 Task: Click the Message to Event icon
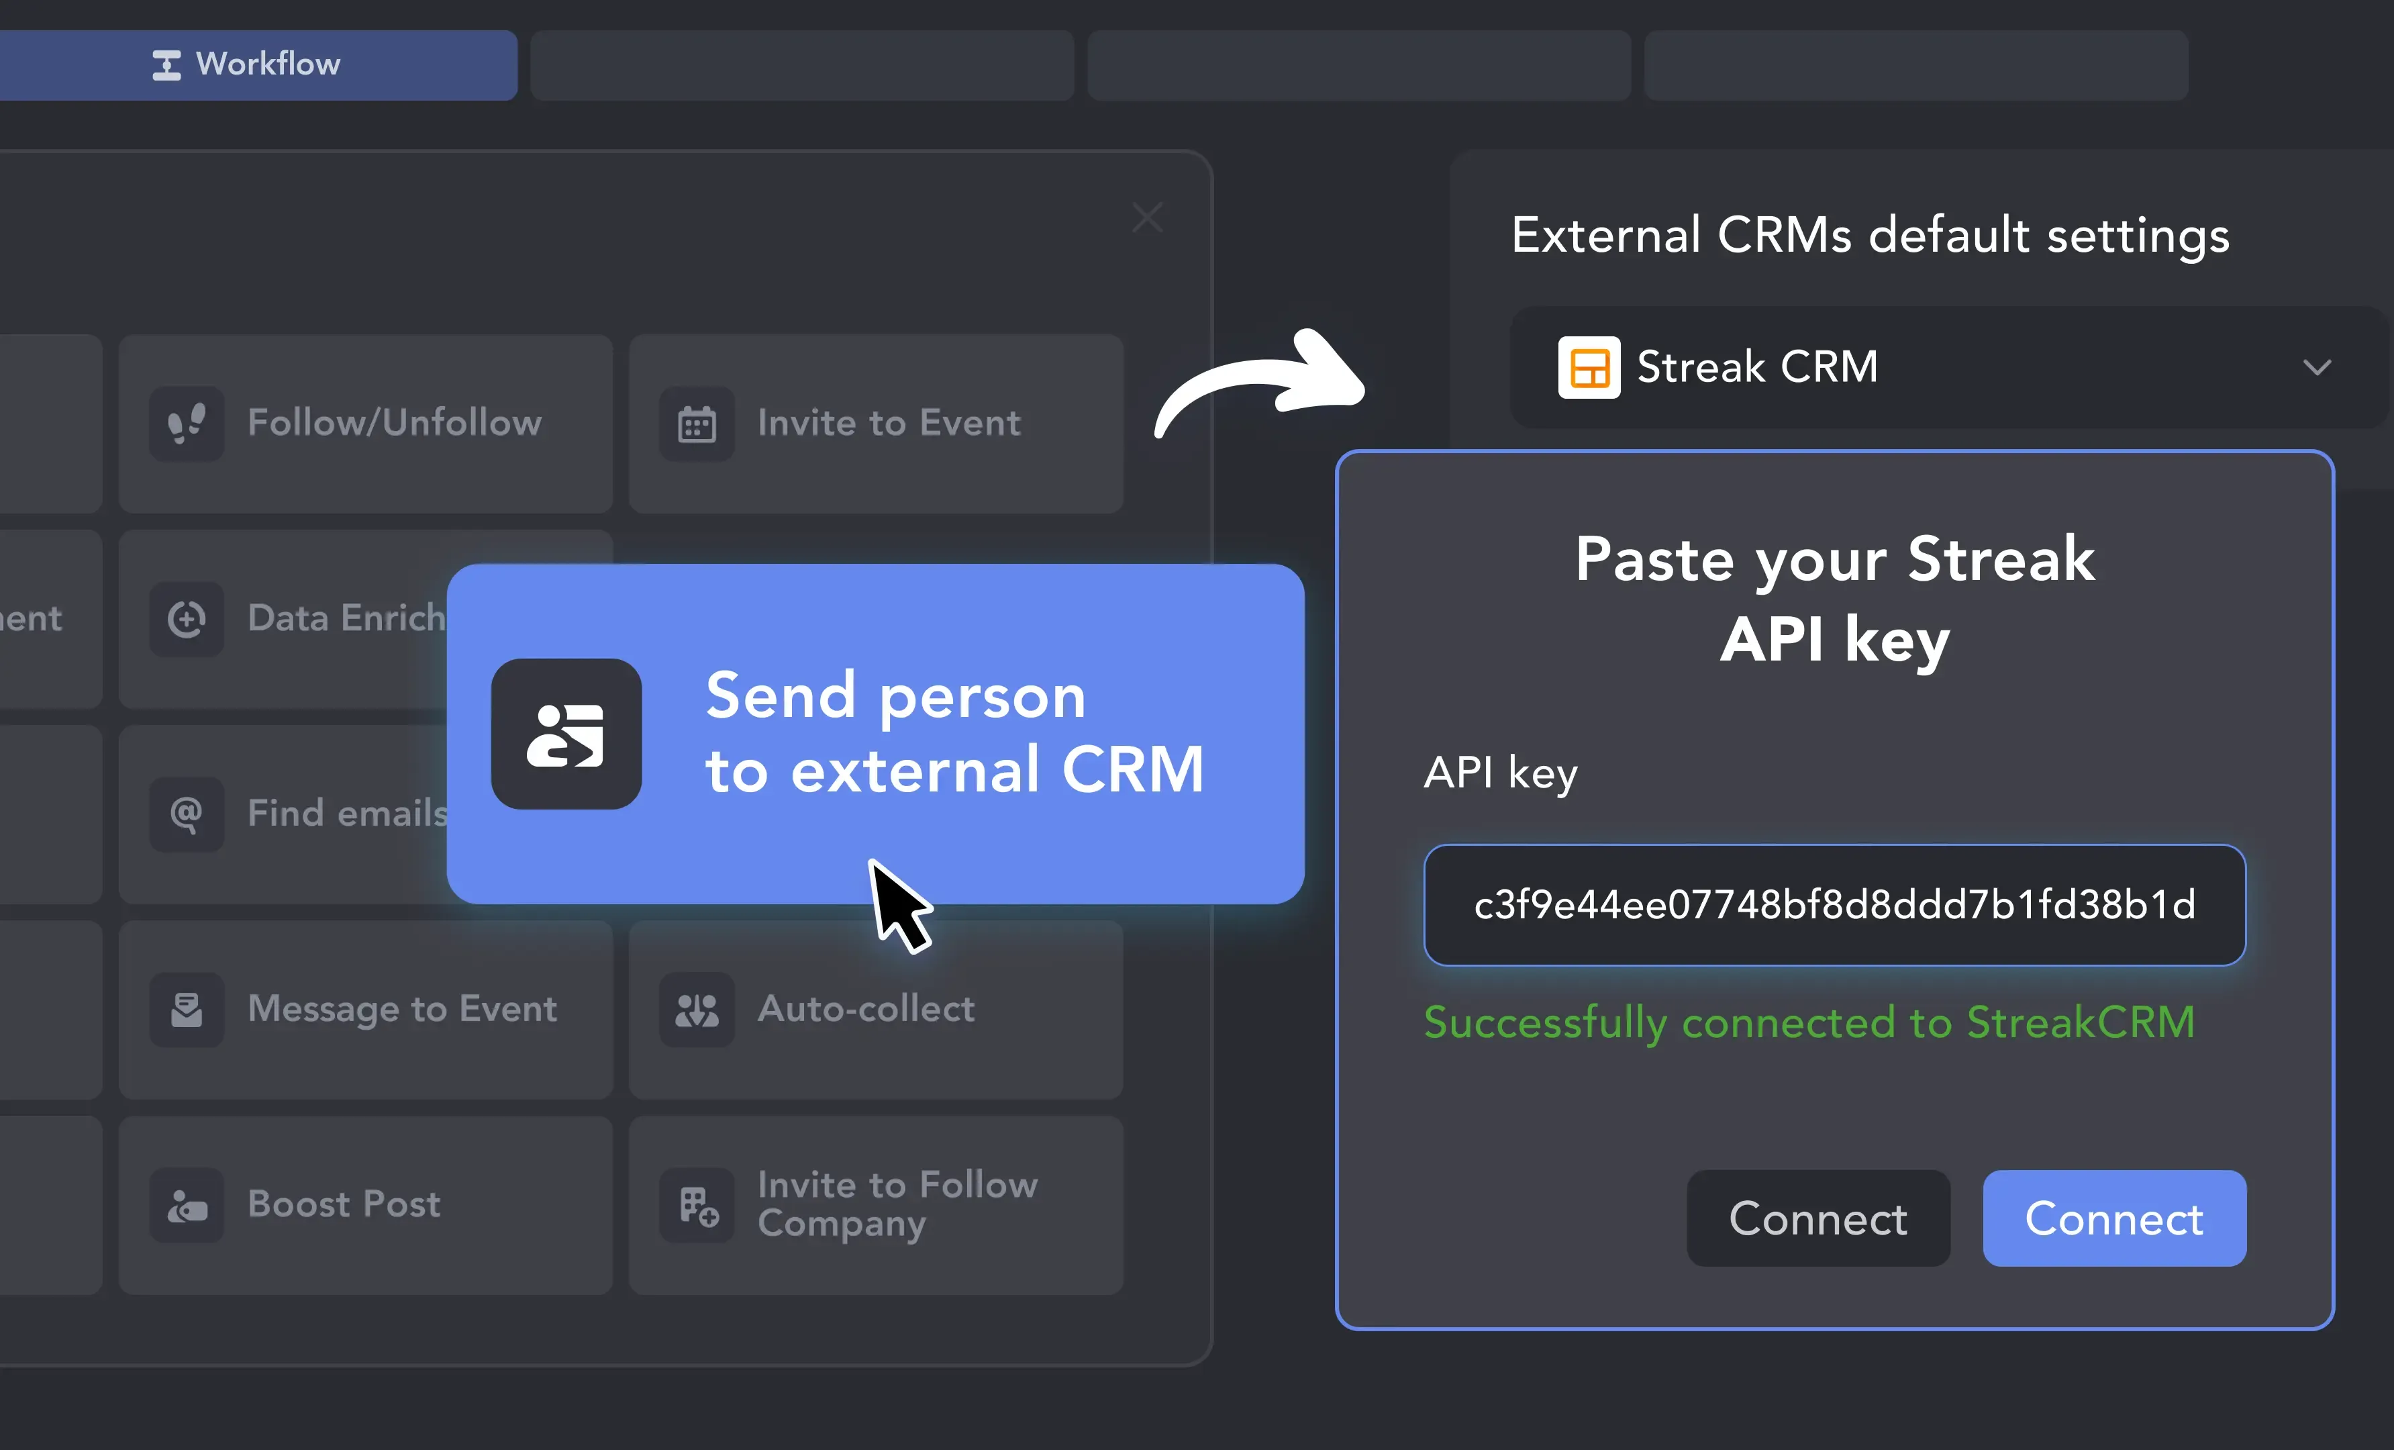pyautogui.click(x=187, y=1010)
